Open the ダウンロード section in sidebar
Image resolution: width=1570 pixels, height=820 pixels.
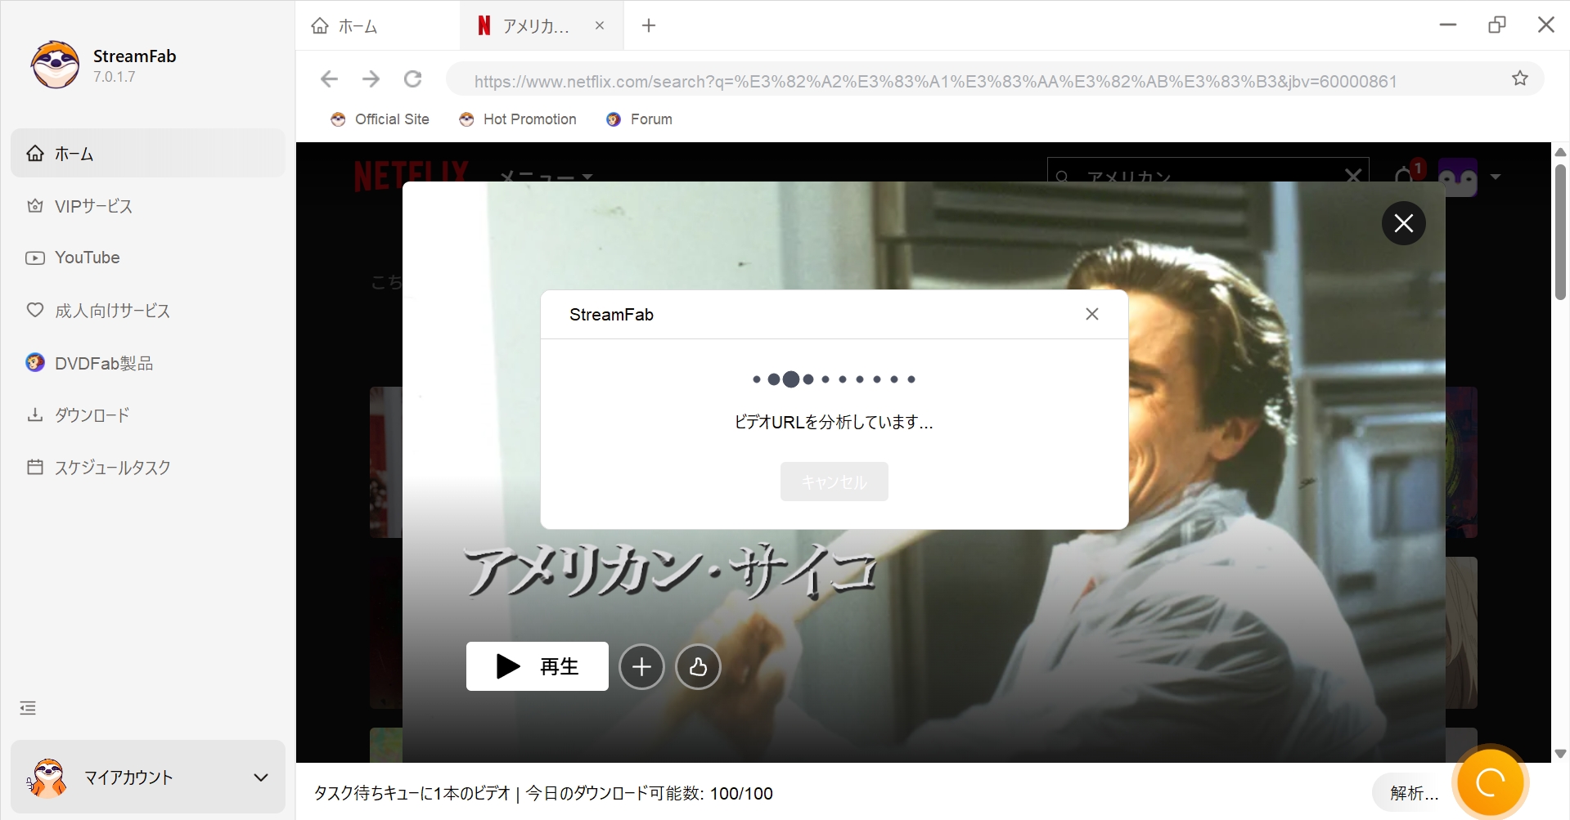click(x=91, y=414)
